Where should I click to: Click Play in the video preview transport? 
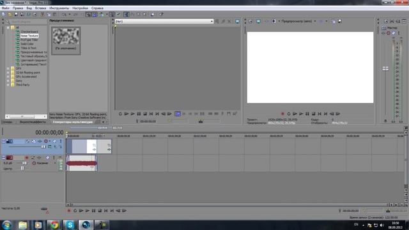pos(301,114)
